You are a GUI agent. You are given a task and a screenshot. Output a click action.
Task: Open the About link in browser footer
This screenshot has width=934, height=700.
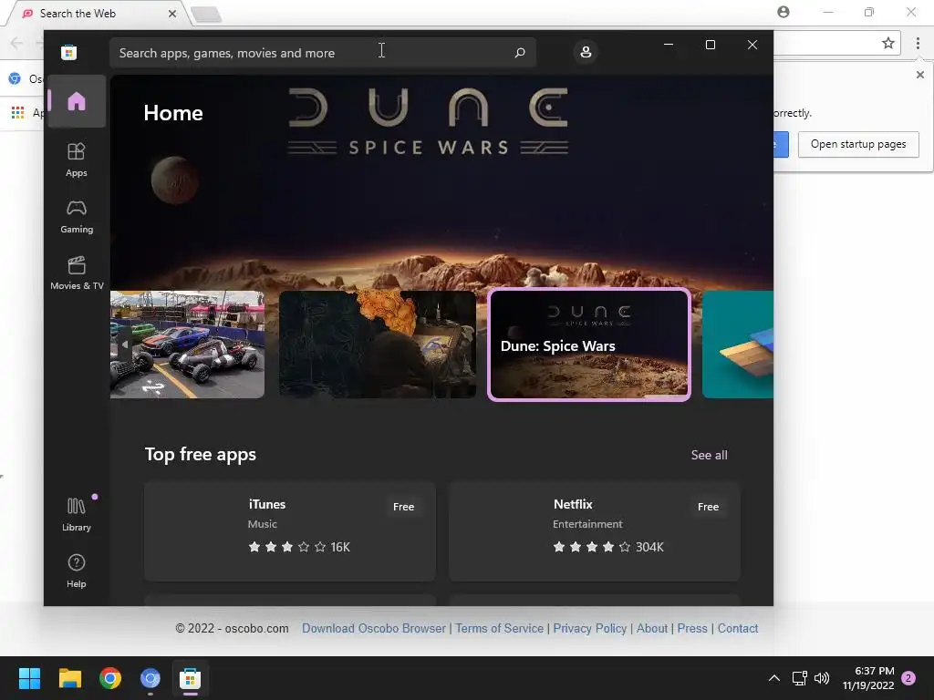point(651,628)
